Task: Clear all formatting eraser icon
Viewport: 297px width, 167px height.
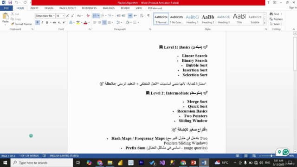Action: [88, 16]
